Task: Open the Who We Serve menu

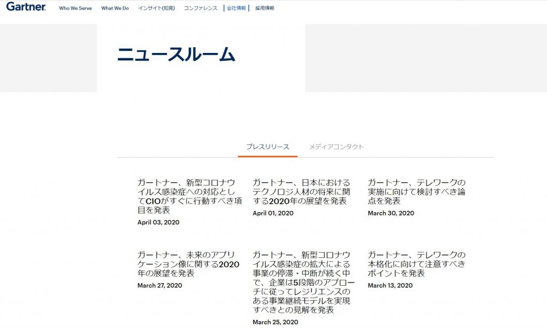Action: point(75,9)
